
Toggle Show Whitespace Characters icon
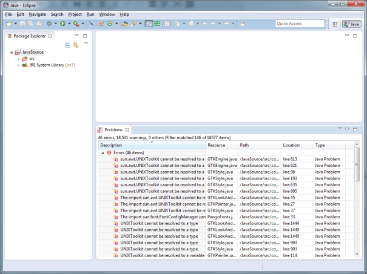(167, 24)
